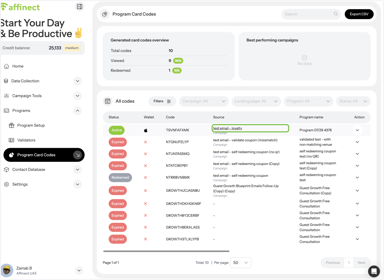Click the Data Collection database icon
Image resolution: width=384 pixels, height=280 pixels.
pos(6,81)
